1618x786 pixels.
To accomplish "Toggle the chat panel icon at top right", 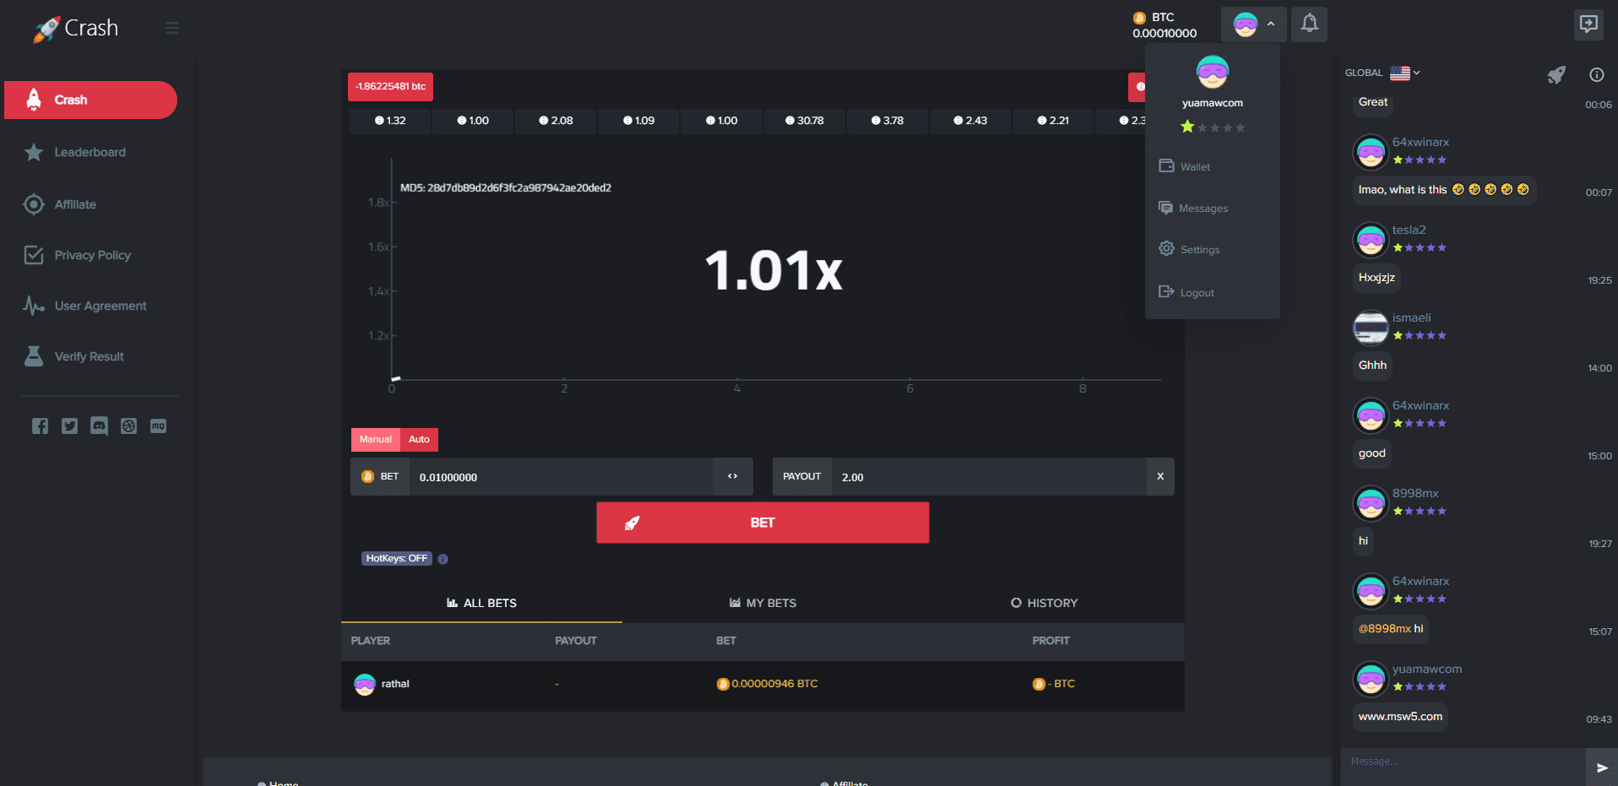I will pos(1588,24).
